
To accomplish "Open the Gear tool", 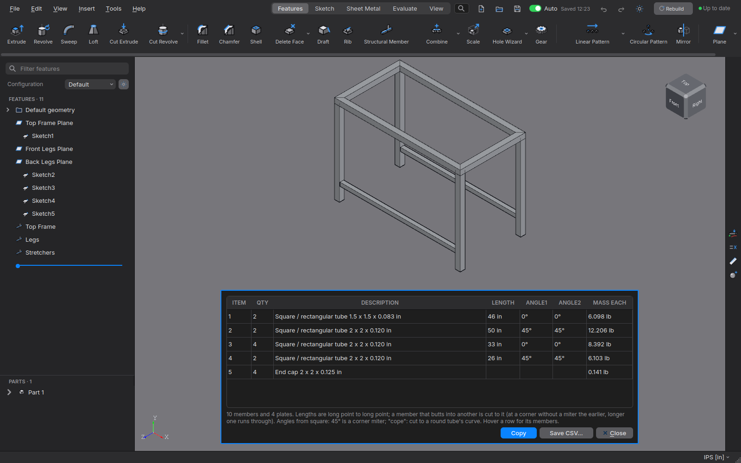I will (541, 35).
